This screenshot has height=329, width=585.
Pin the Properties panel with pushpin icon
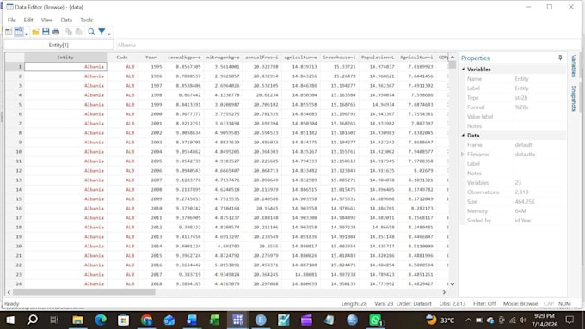click(560, 58)
